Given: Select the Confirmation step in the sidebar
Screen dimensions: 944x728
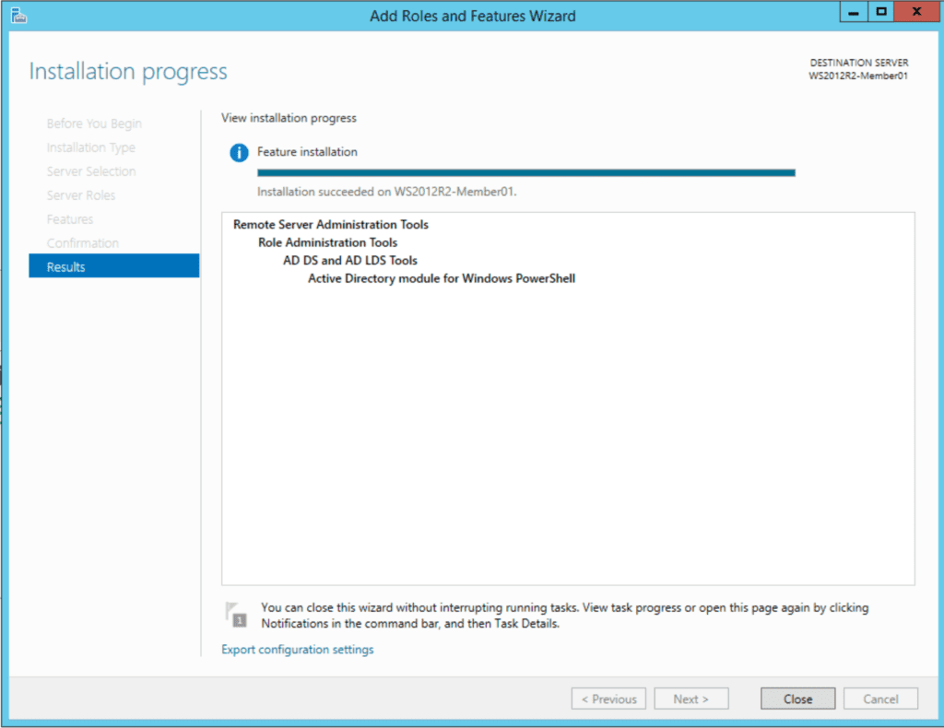Looking at the screenshot, I should 83,242.
